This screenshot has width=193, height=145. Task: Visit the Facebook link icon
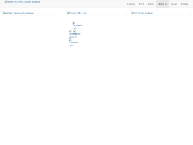(77, 25)
